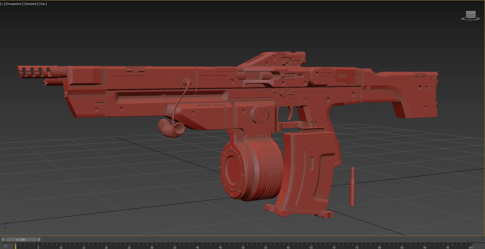Open the Clay per-view preference menu

(x=43, y=4)
